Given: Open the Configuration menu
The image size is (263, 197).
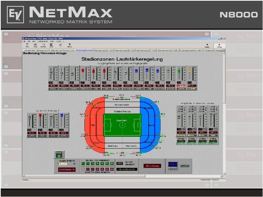Looking at the screenshot, I should pyautogui.click(x=42, y=41).
